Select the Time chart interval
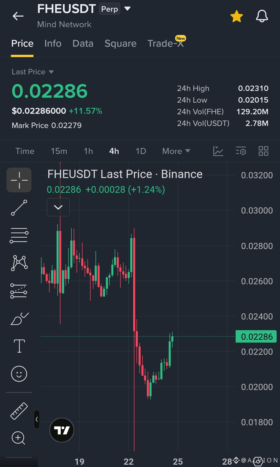Image resolution: width=280 pixels, height=467 pixels. [x=25, y=151]
